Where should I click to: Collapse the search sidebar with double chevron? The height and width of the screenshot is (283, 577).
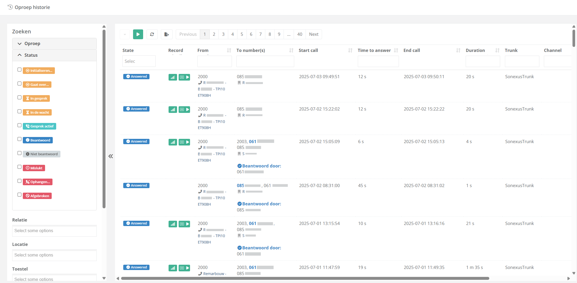pos(111,156)
